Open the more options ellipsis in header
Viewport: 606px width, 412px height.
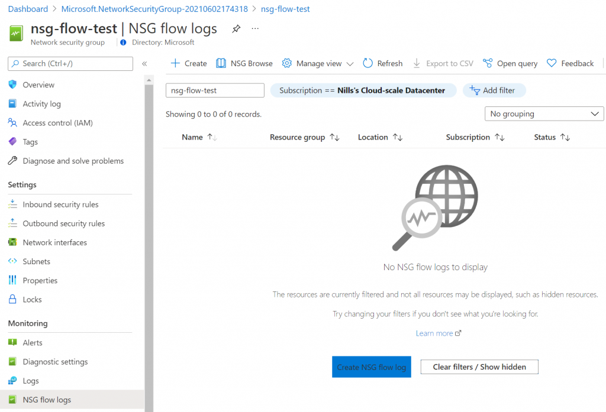(x=255, y=29)
